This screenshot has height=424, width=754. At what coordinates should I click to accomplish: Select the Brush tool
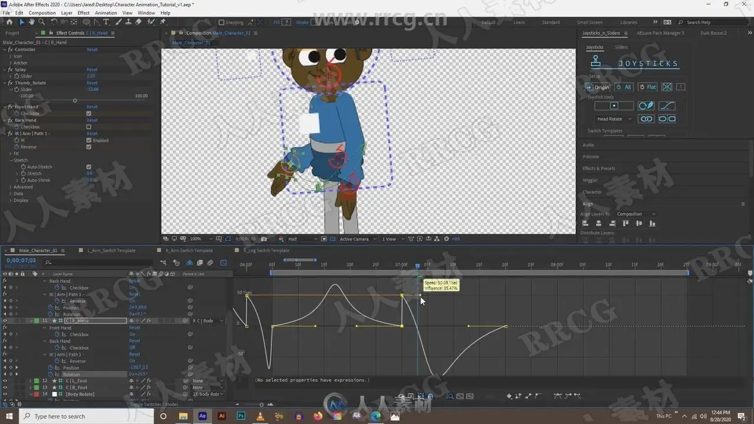(x=118, y=22)
